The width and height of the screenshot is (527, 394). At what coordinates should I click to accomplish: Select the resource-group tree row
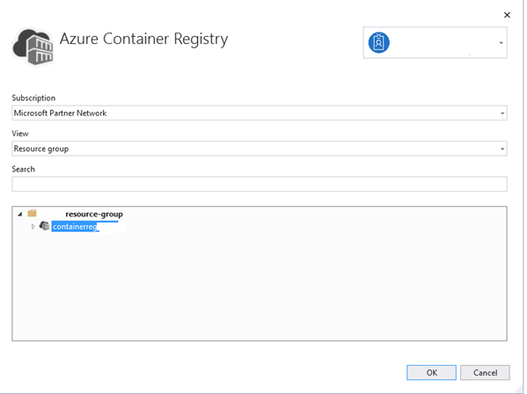pyautogui.click(x=94, y=214)
